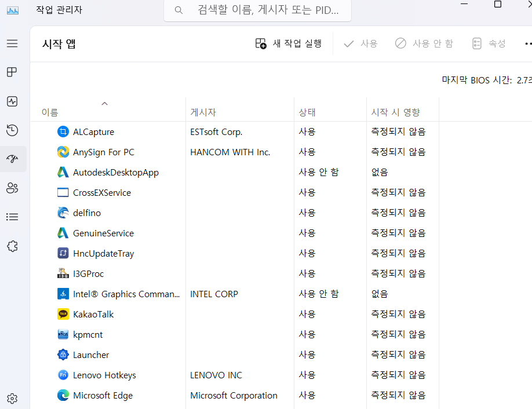This screenshot has width=532, height=409.
Task: Click AutodeskDesktopApp status 사용 안 함
Action: coord(319,172)
